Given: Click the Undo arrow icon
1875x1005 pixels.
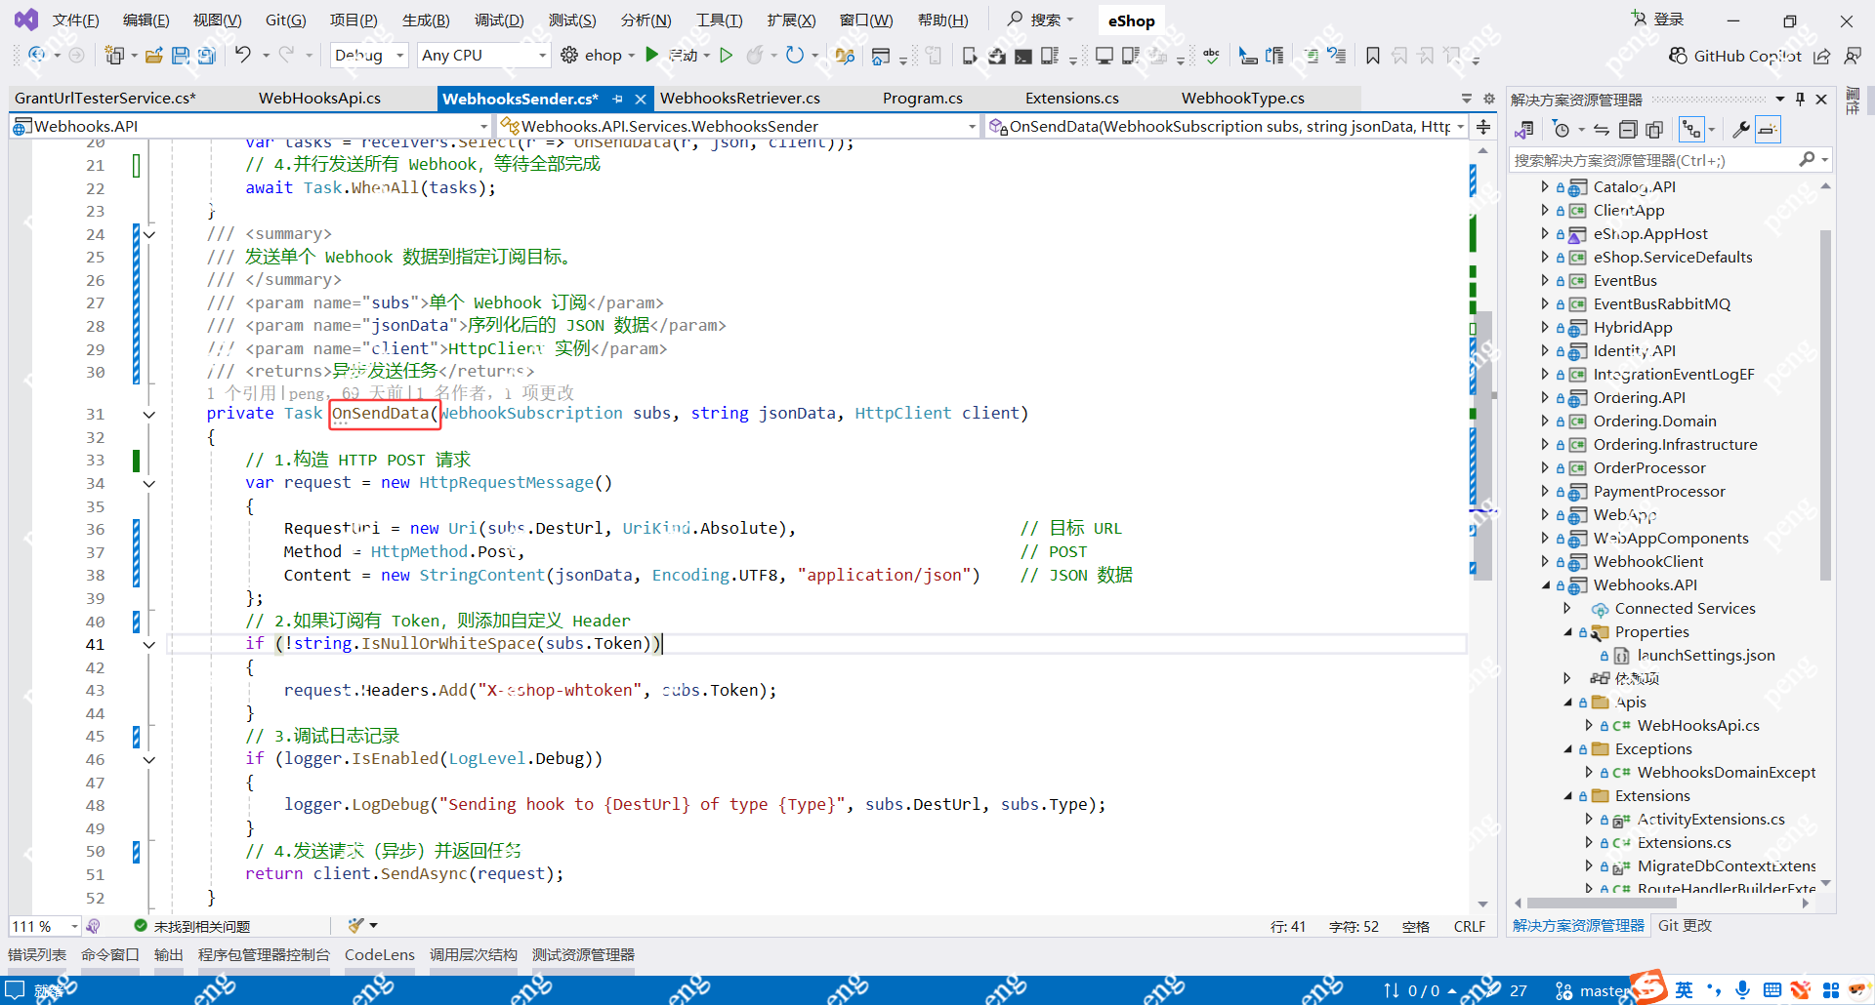Looking at the screenshot, I should [242, 56].
